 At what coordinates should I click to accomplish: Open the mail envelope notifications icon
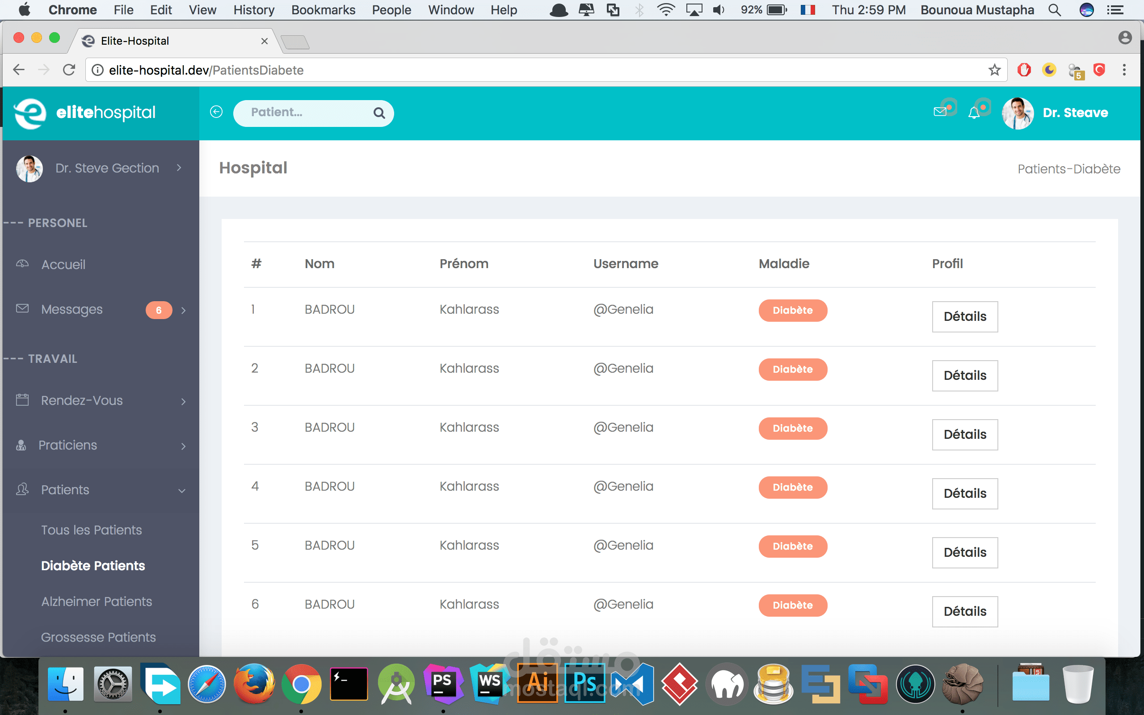940,112
